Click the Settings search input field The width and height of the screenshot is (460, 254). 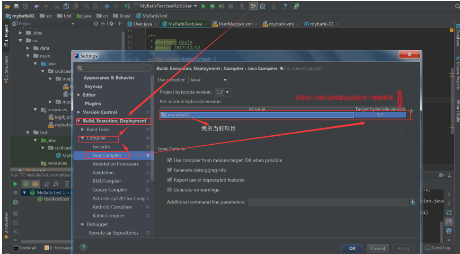tap(114, 68)
